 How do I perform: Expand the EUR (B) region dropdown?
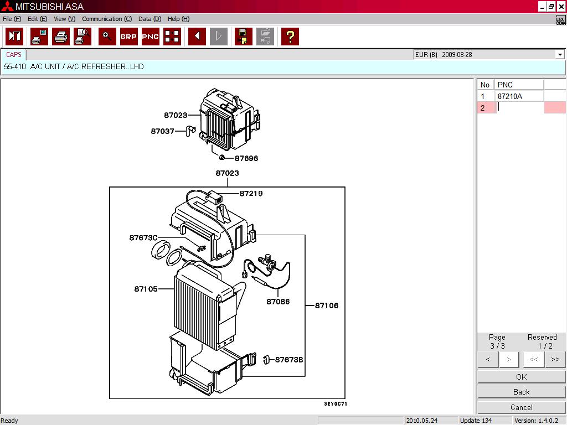pos(560,55)
